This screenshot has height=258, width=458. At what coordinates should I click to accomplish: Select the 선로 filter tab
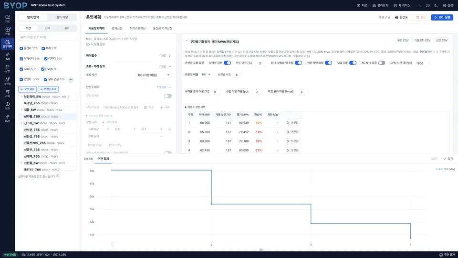tap(47, 28)
